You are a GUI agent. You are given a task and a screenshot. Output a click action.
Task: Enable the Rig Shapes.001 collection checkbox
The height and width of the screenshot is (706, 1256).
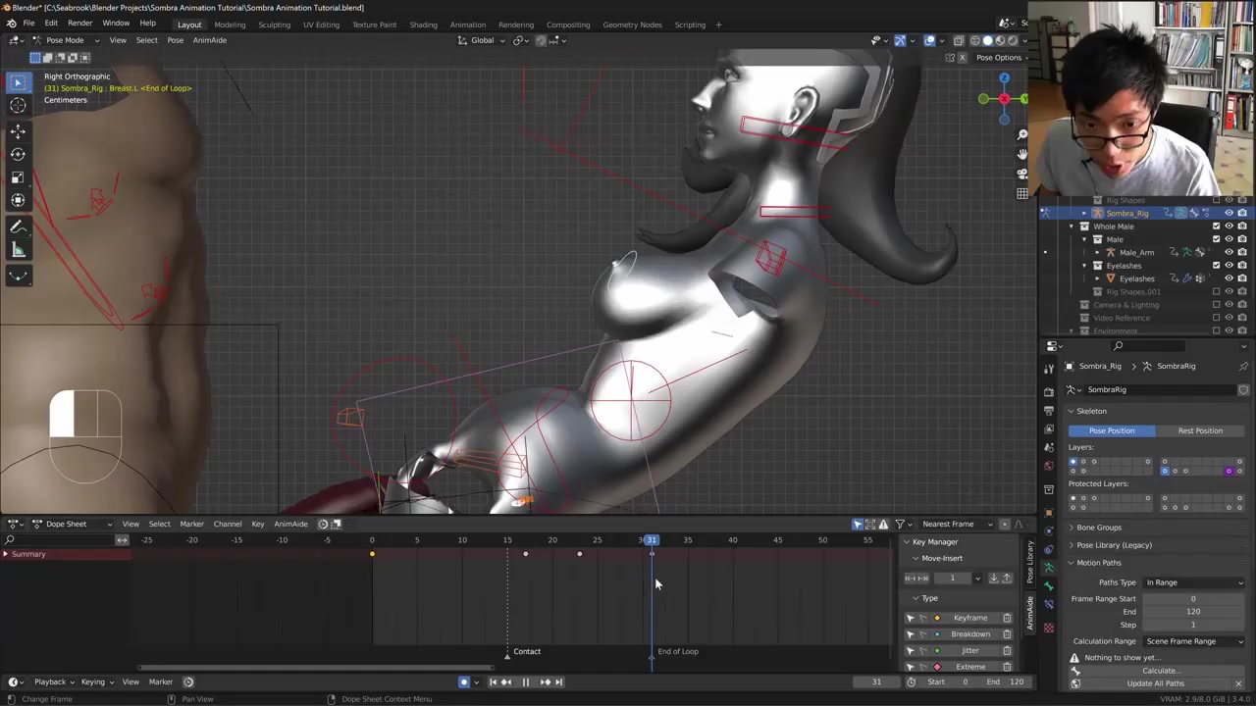[x=1217, y=291]
